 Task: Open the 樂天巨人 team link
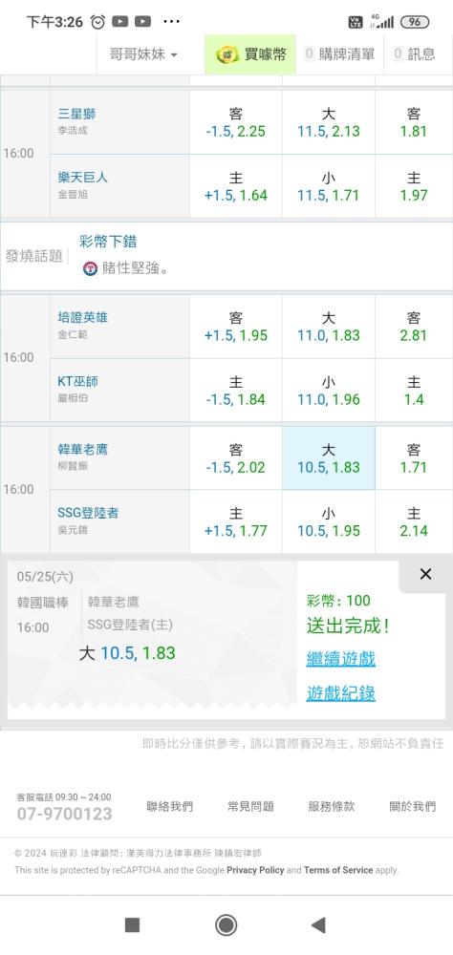(x=83, y=178)
